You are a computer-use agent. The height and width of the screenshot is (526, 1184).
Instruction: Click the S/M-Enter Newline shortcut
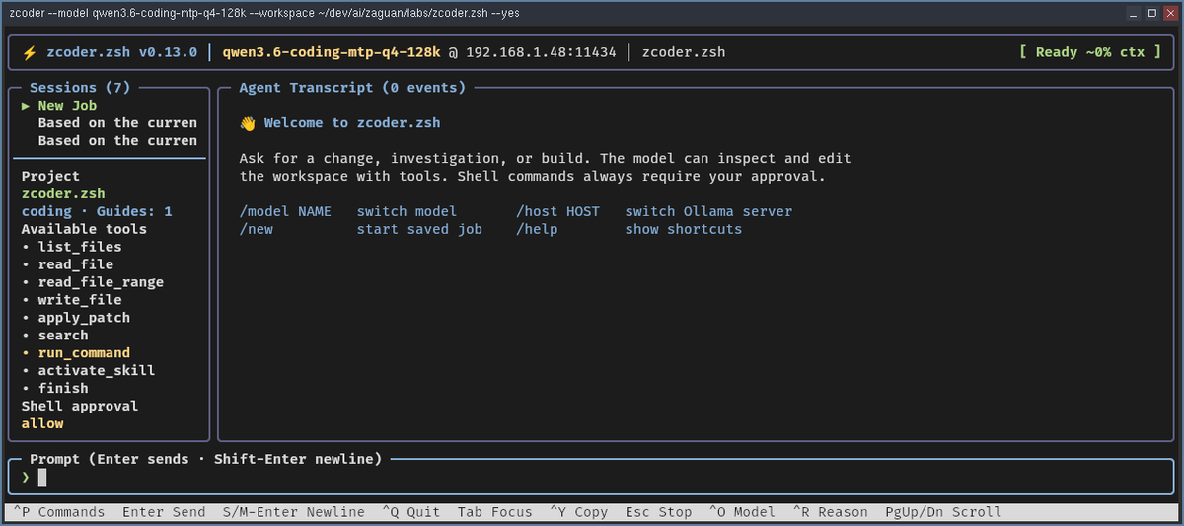(x=293, y=512)
